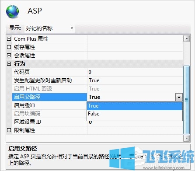This screenshot has height=171, width=195.
Task: Click the 代码页 value 0
Action: [90, 72]
